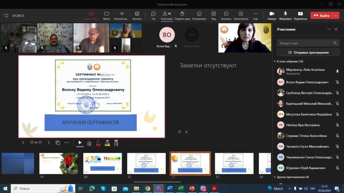Click the 'Отправка приглашения' button

click(308, 53)
